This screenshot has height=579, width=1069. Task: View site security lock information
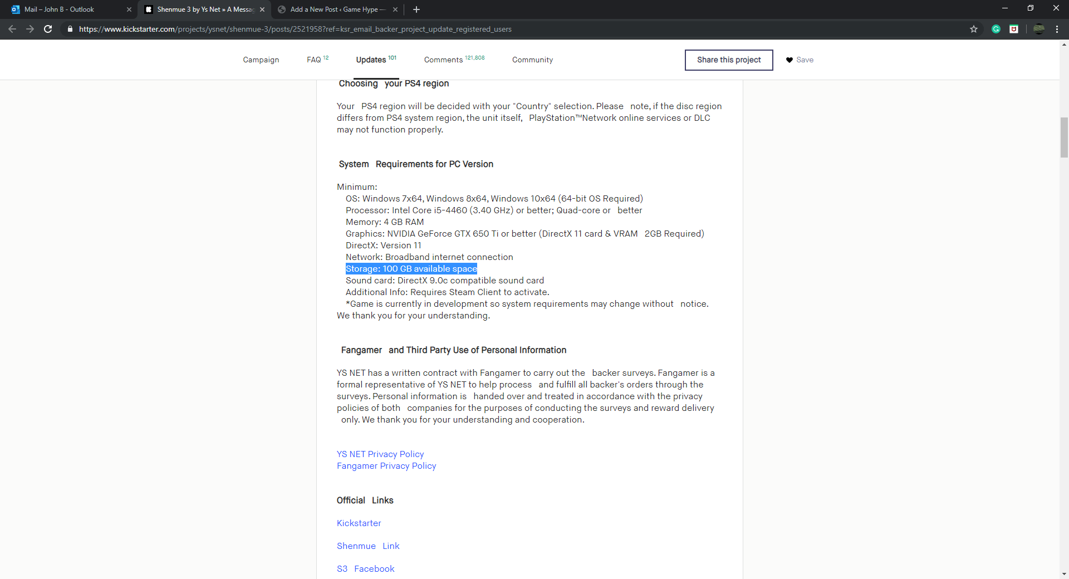[70, 29]
